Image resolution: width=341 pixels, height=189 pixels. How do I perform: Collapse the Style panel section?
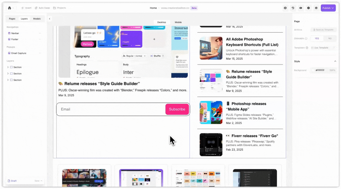(x=335, y=61)
